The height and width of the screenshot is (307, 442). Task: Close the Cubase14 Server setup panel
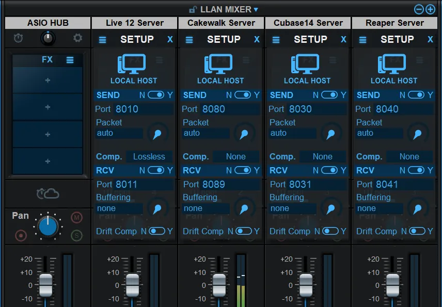tap(343, 39)
